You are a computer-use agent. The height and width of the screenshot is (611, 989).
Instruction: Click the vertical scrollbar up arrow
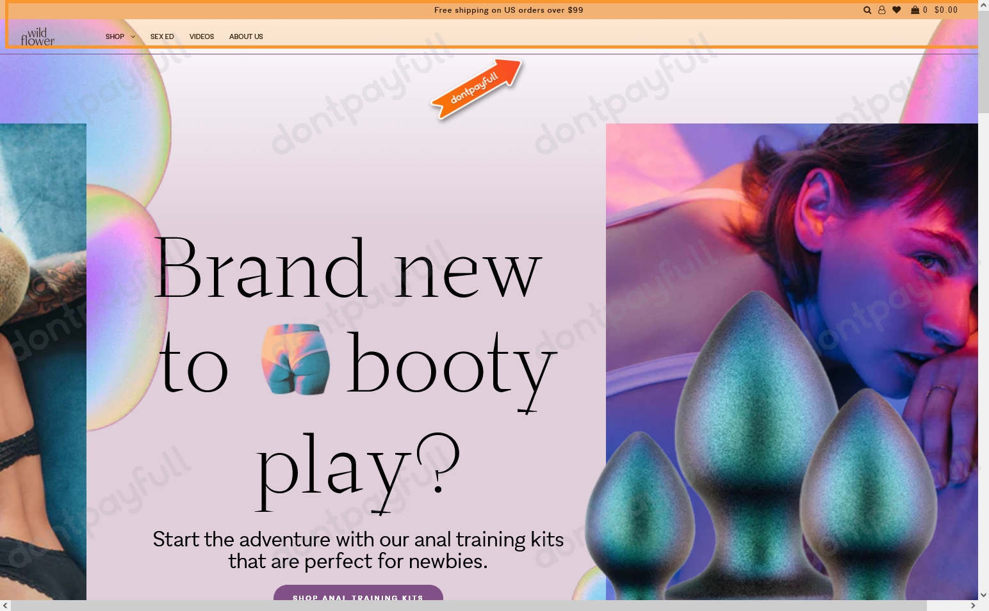tap(983, 5)
